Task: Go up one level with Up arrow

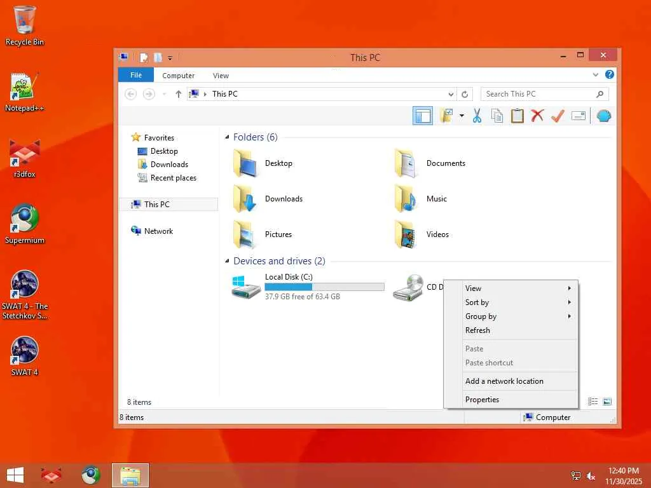Action: click(178, 94)
